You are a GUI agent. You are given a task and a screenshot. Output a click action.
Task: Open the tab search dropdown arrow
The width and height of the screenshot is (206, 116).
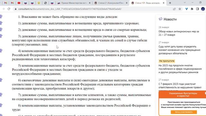point(185,3)
